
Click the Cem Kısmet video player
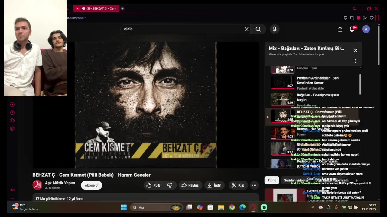pyautogui.click(x=146, y=105)
